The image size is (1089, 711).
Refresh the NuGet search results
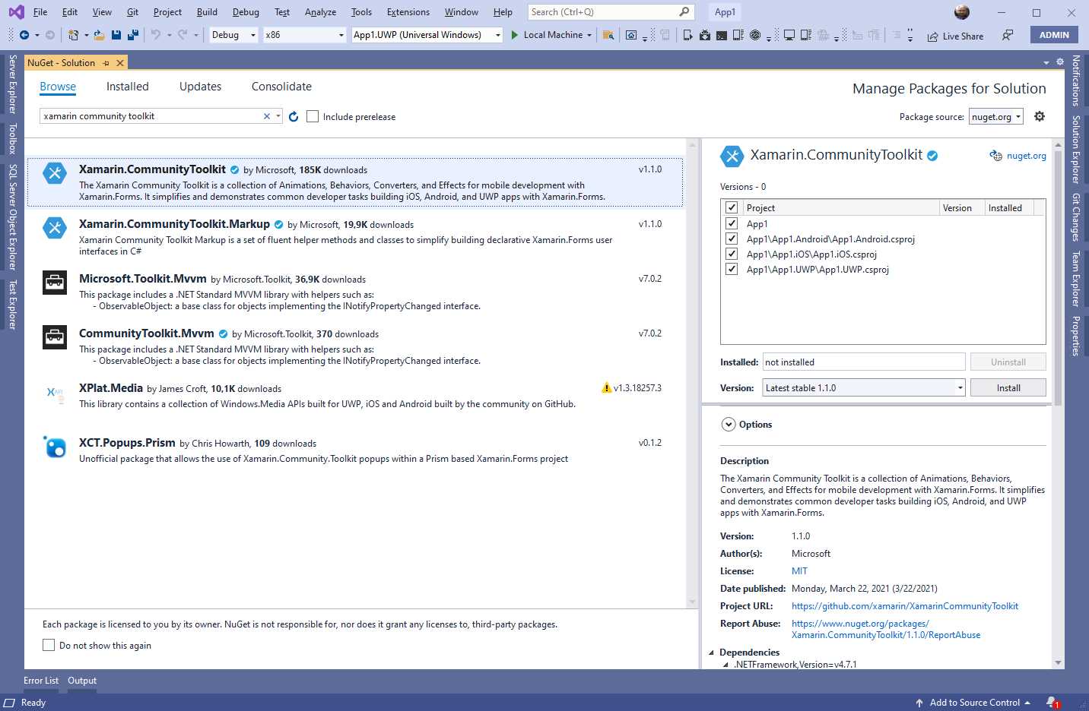coord(294,116)
